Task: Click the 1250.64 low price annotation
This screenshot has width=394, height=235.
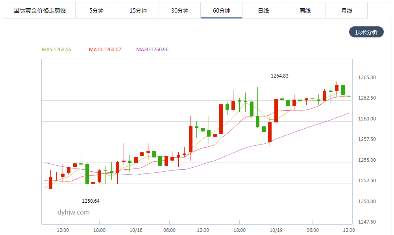Action: coord(91,201)
